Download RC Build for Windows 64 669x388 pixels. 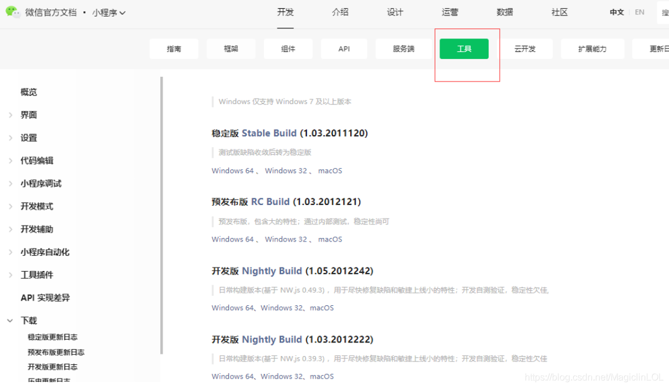[x=232, y=239]
